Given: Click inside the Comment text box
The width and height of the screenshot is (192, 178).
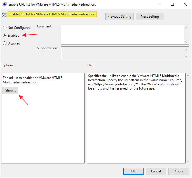Looking at the screenshot, I should pyautogui.click(x=123, y=34).
